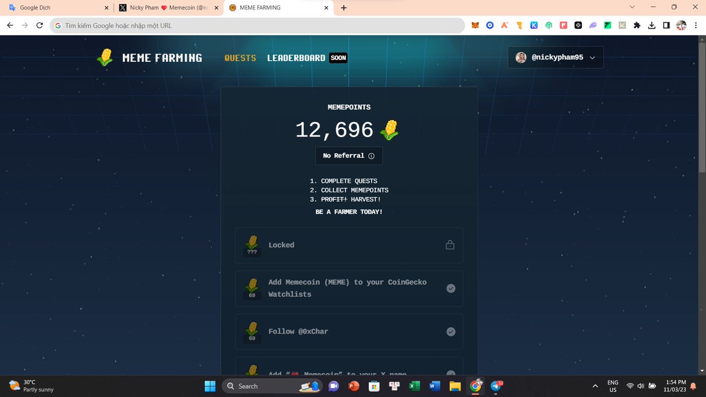Image resolution: width=706 pixels, height=397 pixels.
Task: Open the Follow @0xChar quest
Action: [349, 332]
